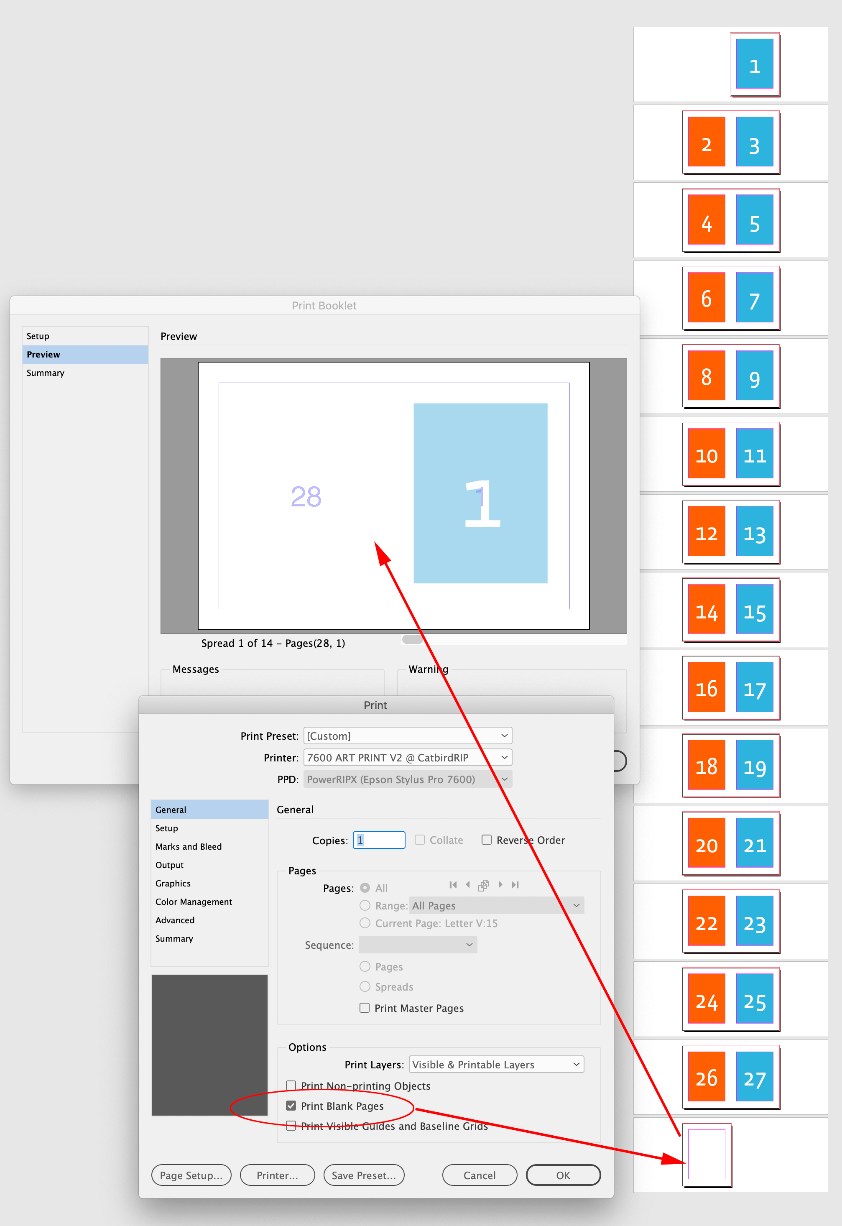Click the spread navigation slider below preview
Viewport: 842px width, 1226px height.
(412, 639)
